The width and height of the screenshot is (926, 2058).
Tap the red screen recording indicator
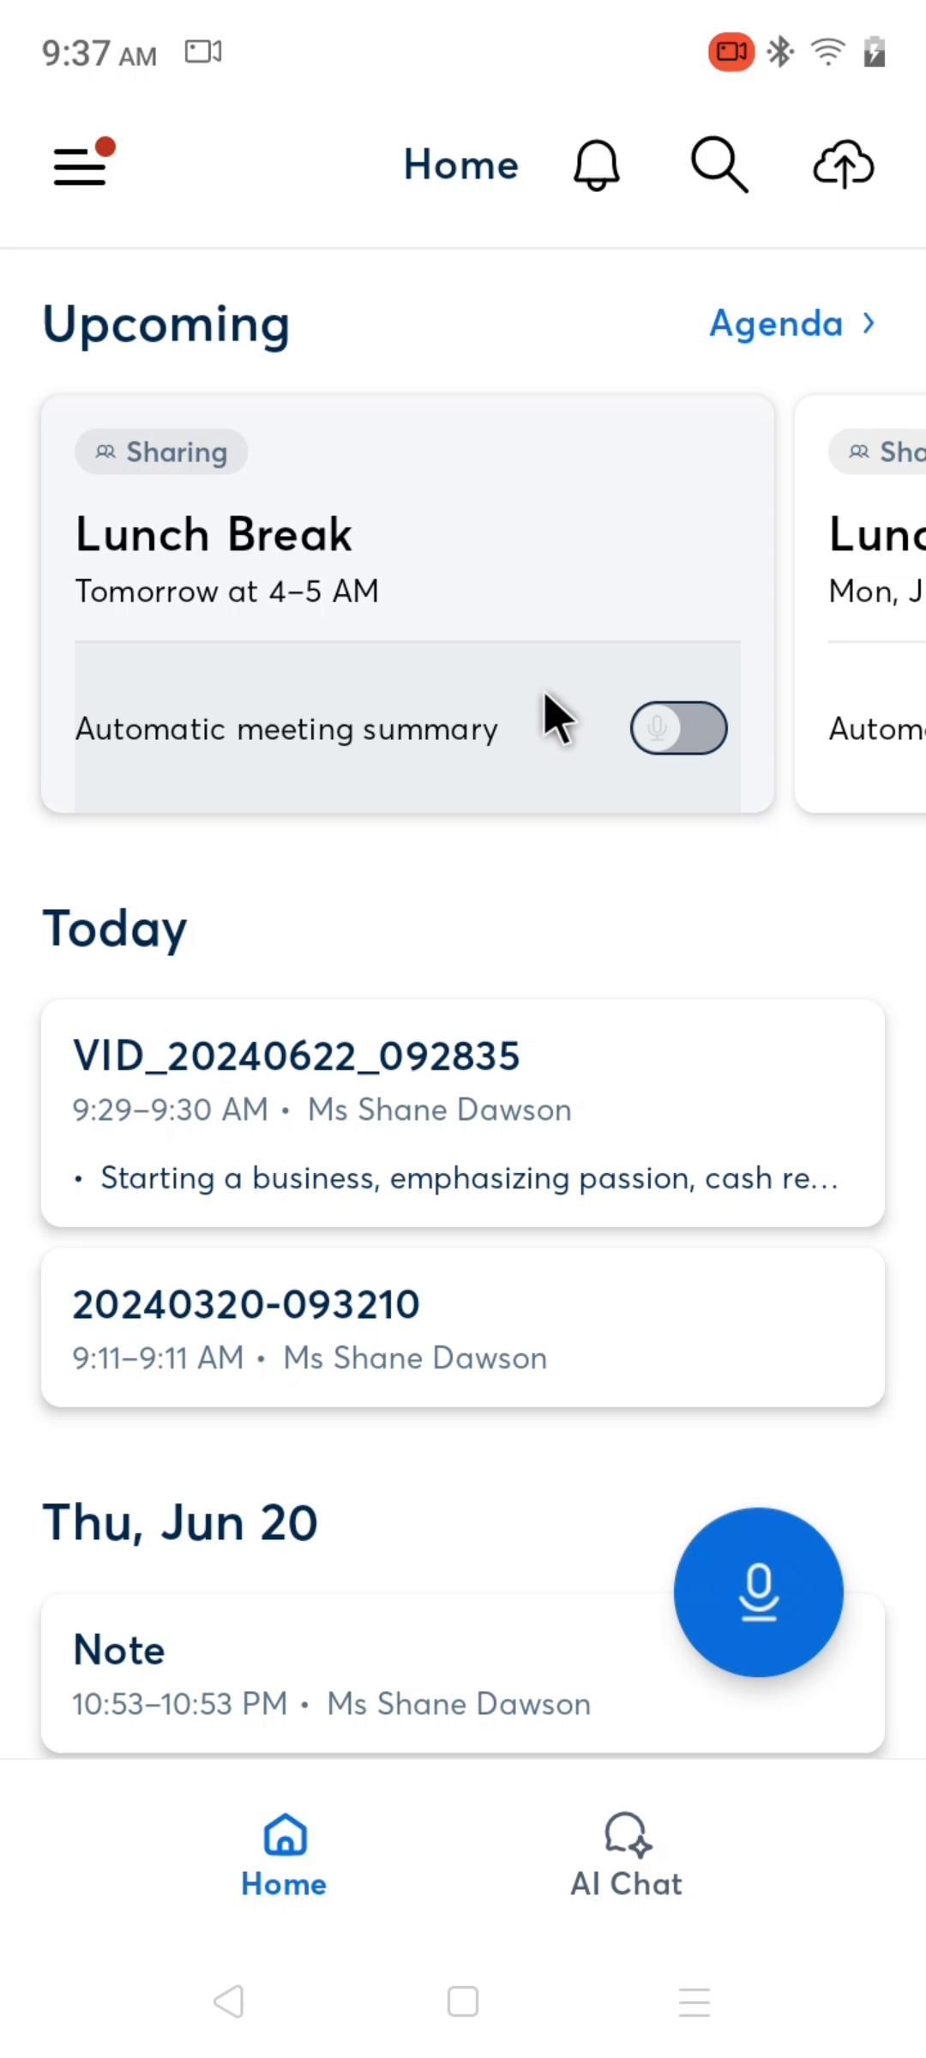(x=731, y=52)
